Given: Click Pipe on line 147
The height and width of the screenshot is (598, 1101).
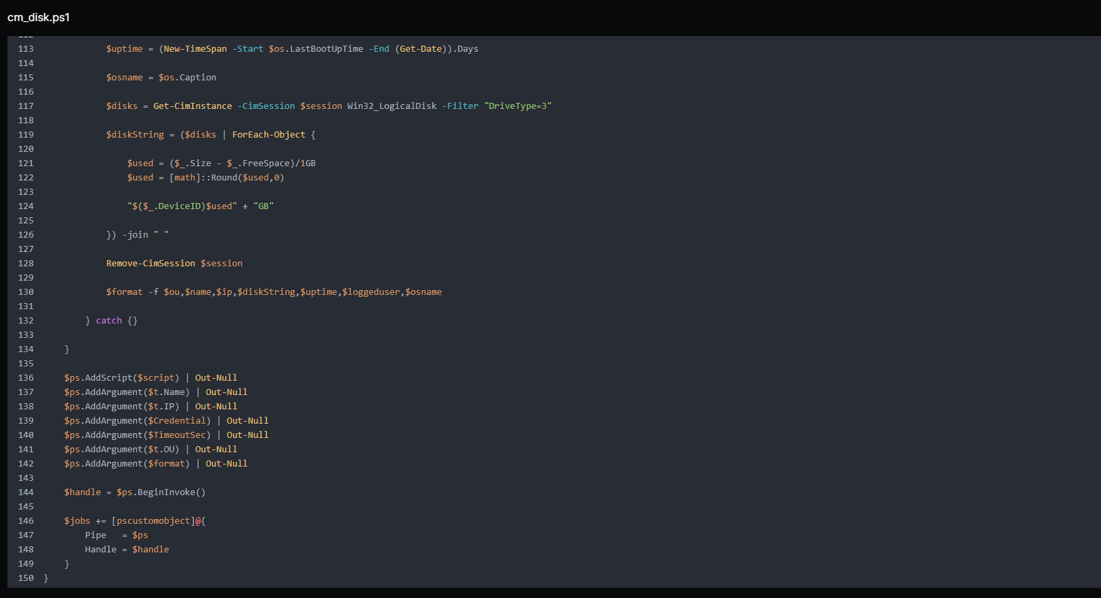Looking at the screenshot, I should click(95, 535).
